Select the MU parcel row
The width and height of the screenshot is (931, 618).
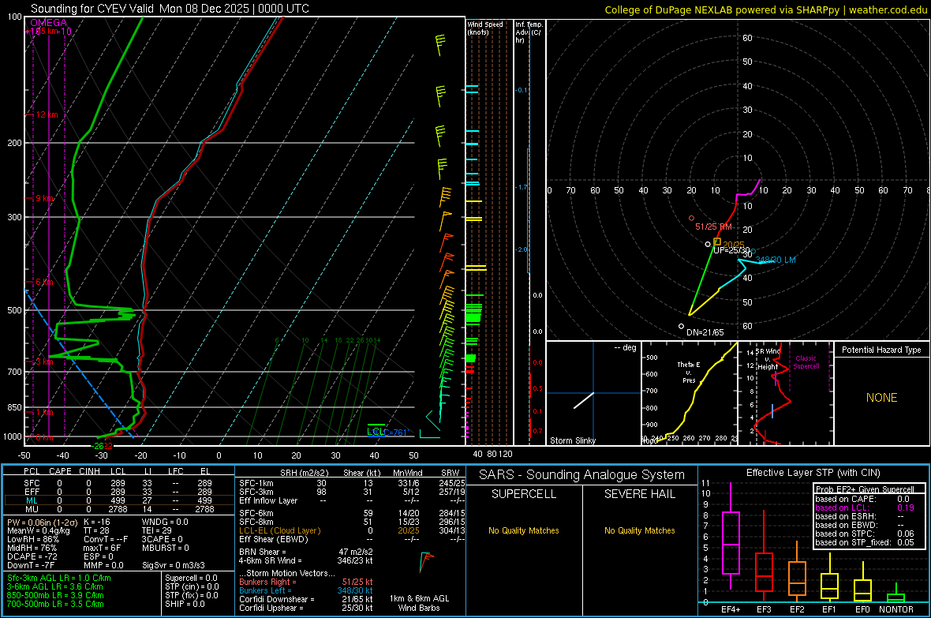[x=118, y=509]
